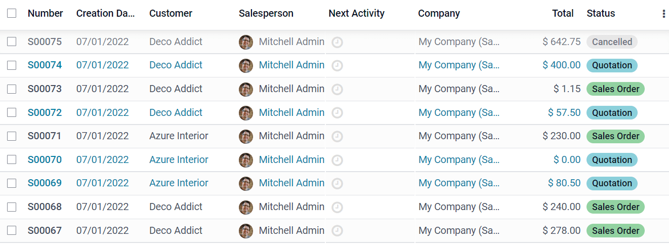Click the activity clock in S00068 row

pos(337,207)
